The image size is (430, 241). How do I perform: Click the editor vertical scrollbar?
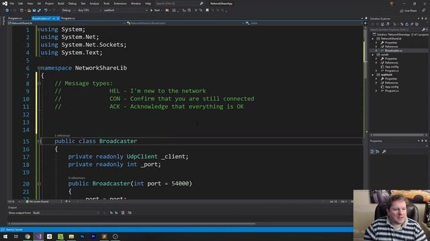click(x=365, y=112)
